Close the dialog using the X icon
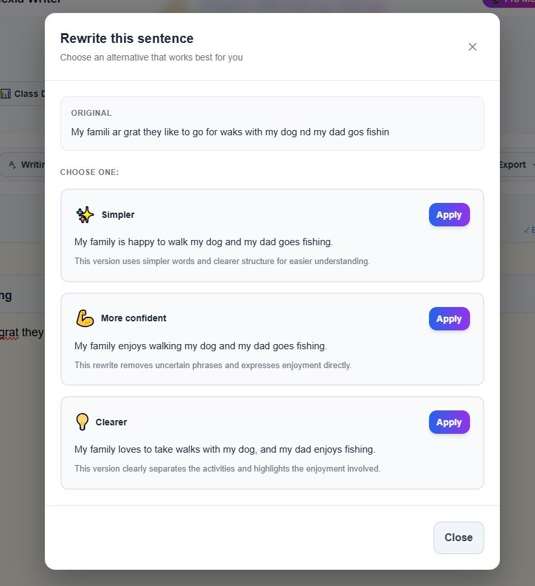 point(473,47)
